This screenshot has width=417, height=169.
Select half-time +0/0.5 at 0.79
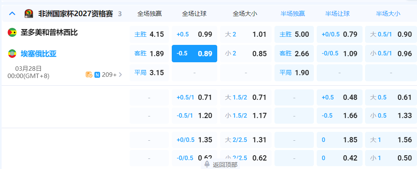coord(339,34)
